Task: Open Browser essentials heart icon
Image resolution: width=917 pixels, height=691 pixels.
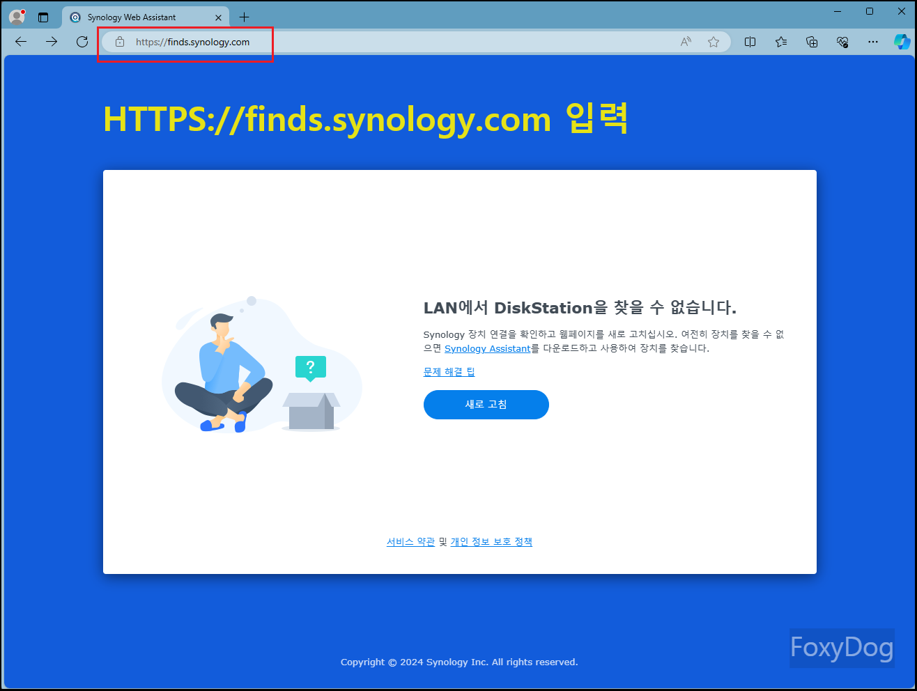Action: [x=842, y=42]
